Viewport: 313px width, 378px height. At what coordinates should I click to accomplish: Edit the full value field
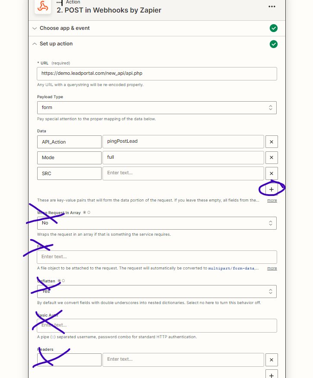pyautogui.click(x=183, y=158)
